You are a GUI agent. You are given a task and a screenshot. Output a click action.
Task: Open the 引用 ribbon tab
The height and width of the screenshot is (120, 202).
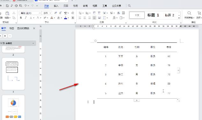point(76,6)
